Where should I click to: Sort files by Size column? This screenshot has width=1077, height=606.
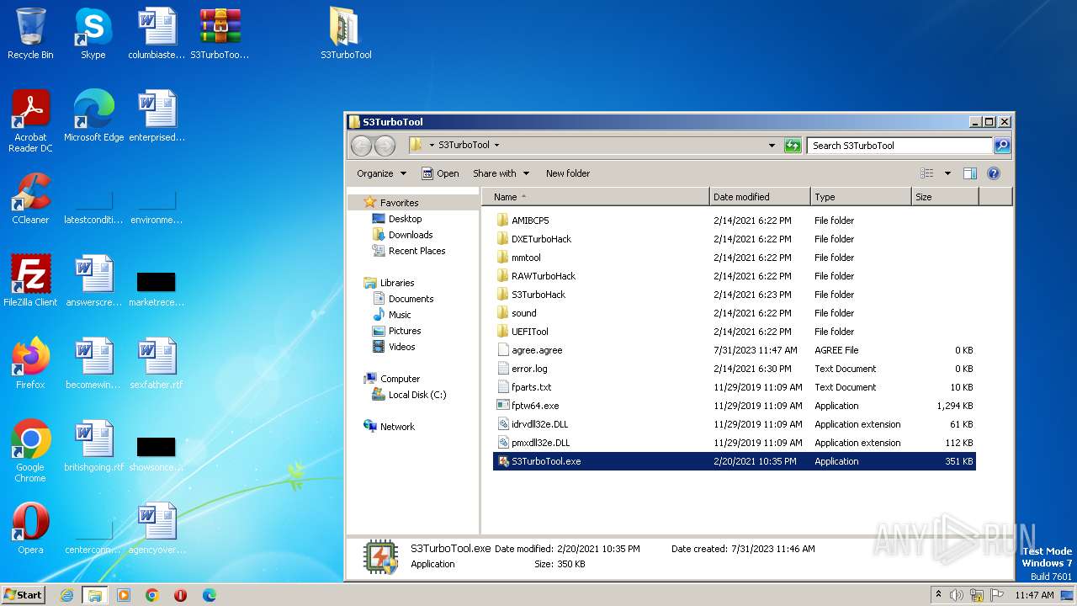pos(945,197)
